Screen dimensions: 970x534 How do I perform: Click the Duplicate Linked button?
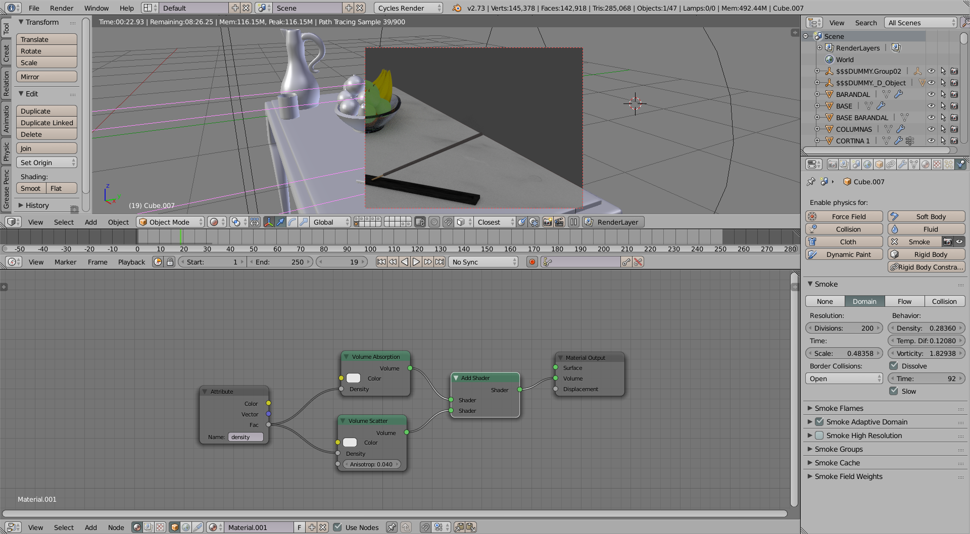click(46, 123)
